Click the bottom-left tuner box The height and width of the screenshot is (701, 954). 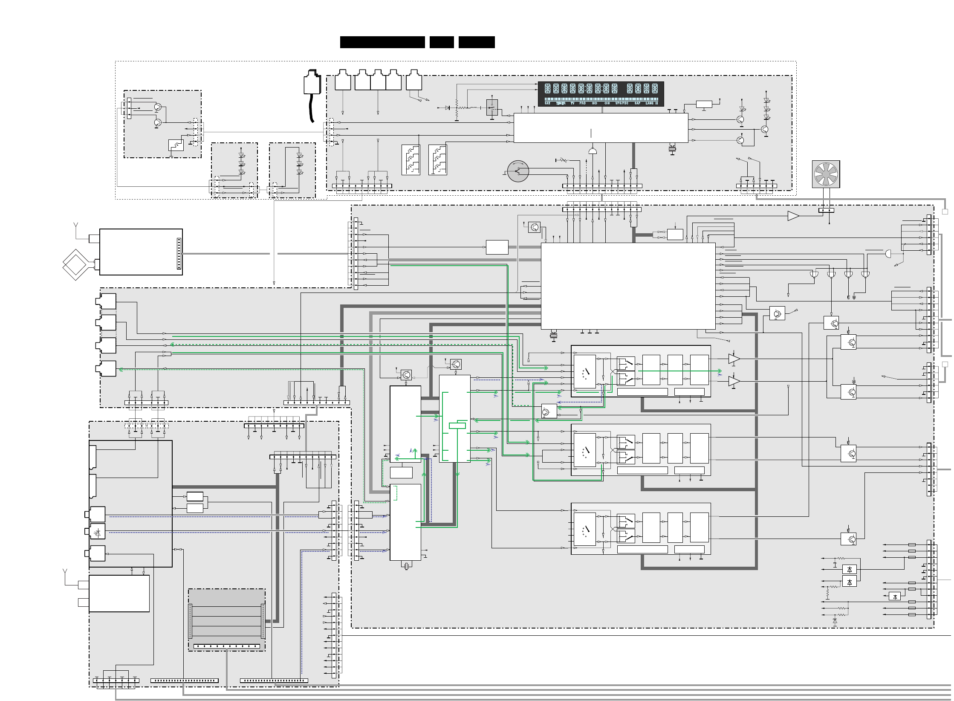(x=119, y=594)
